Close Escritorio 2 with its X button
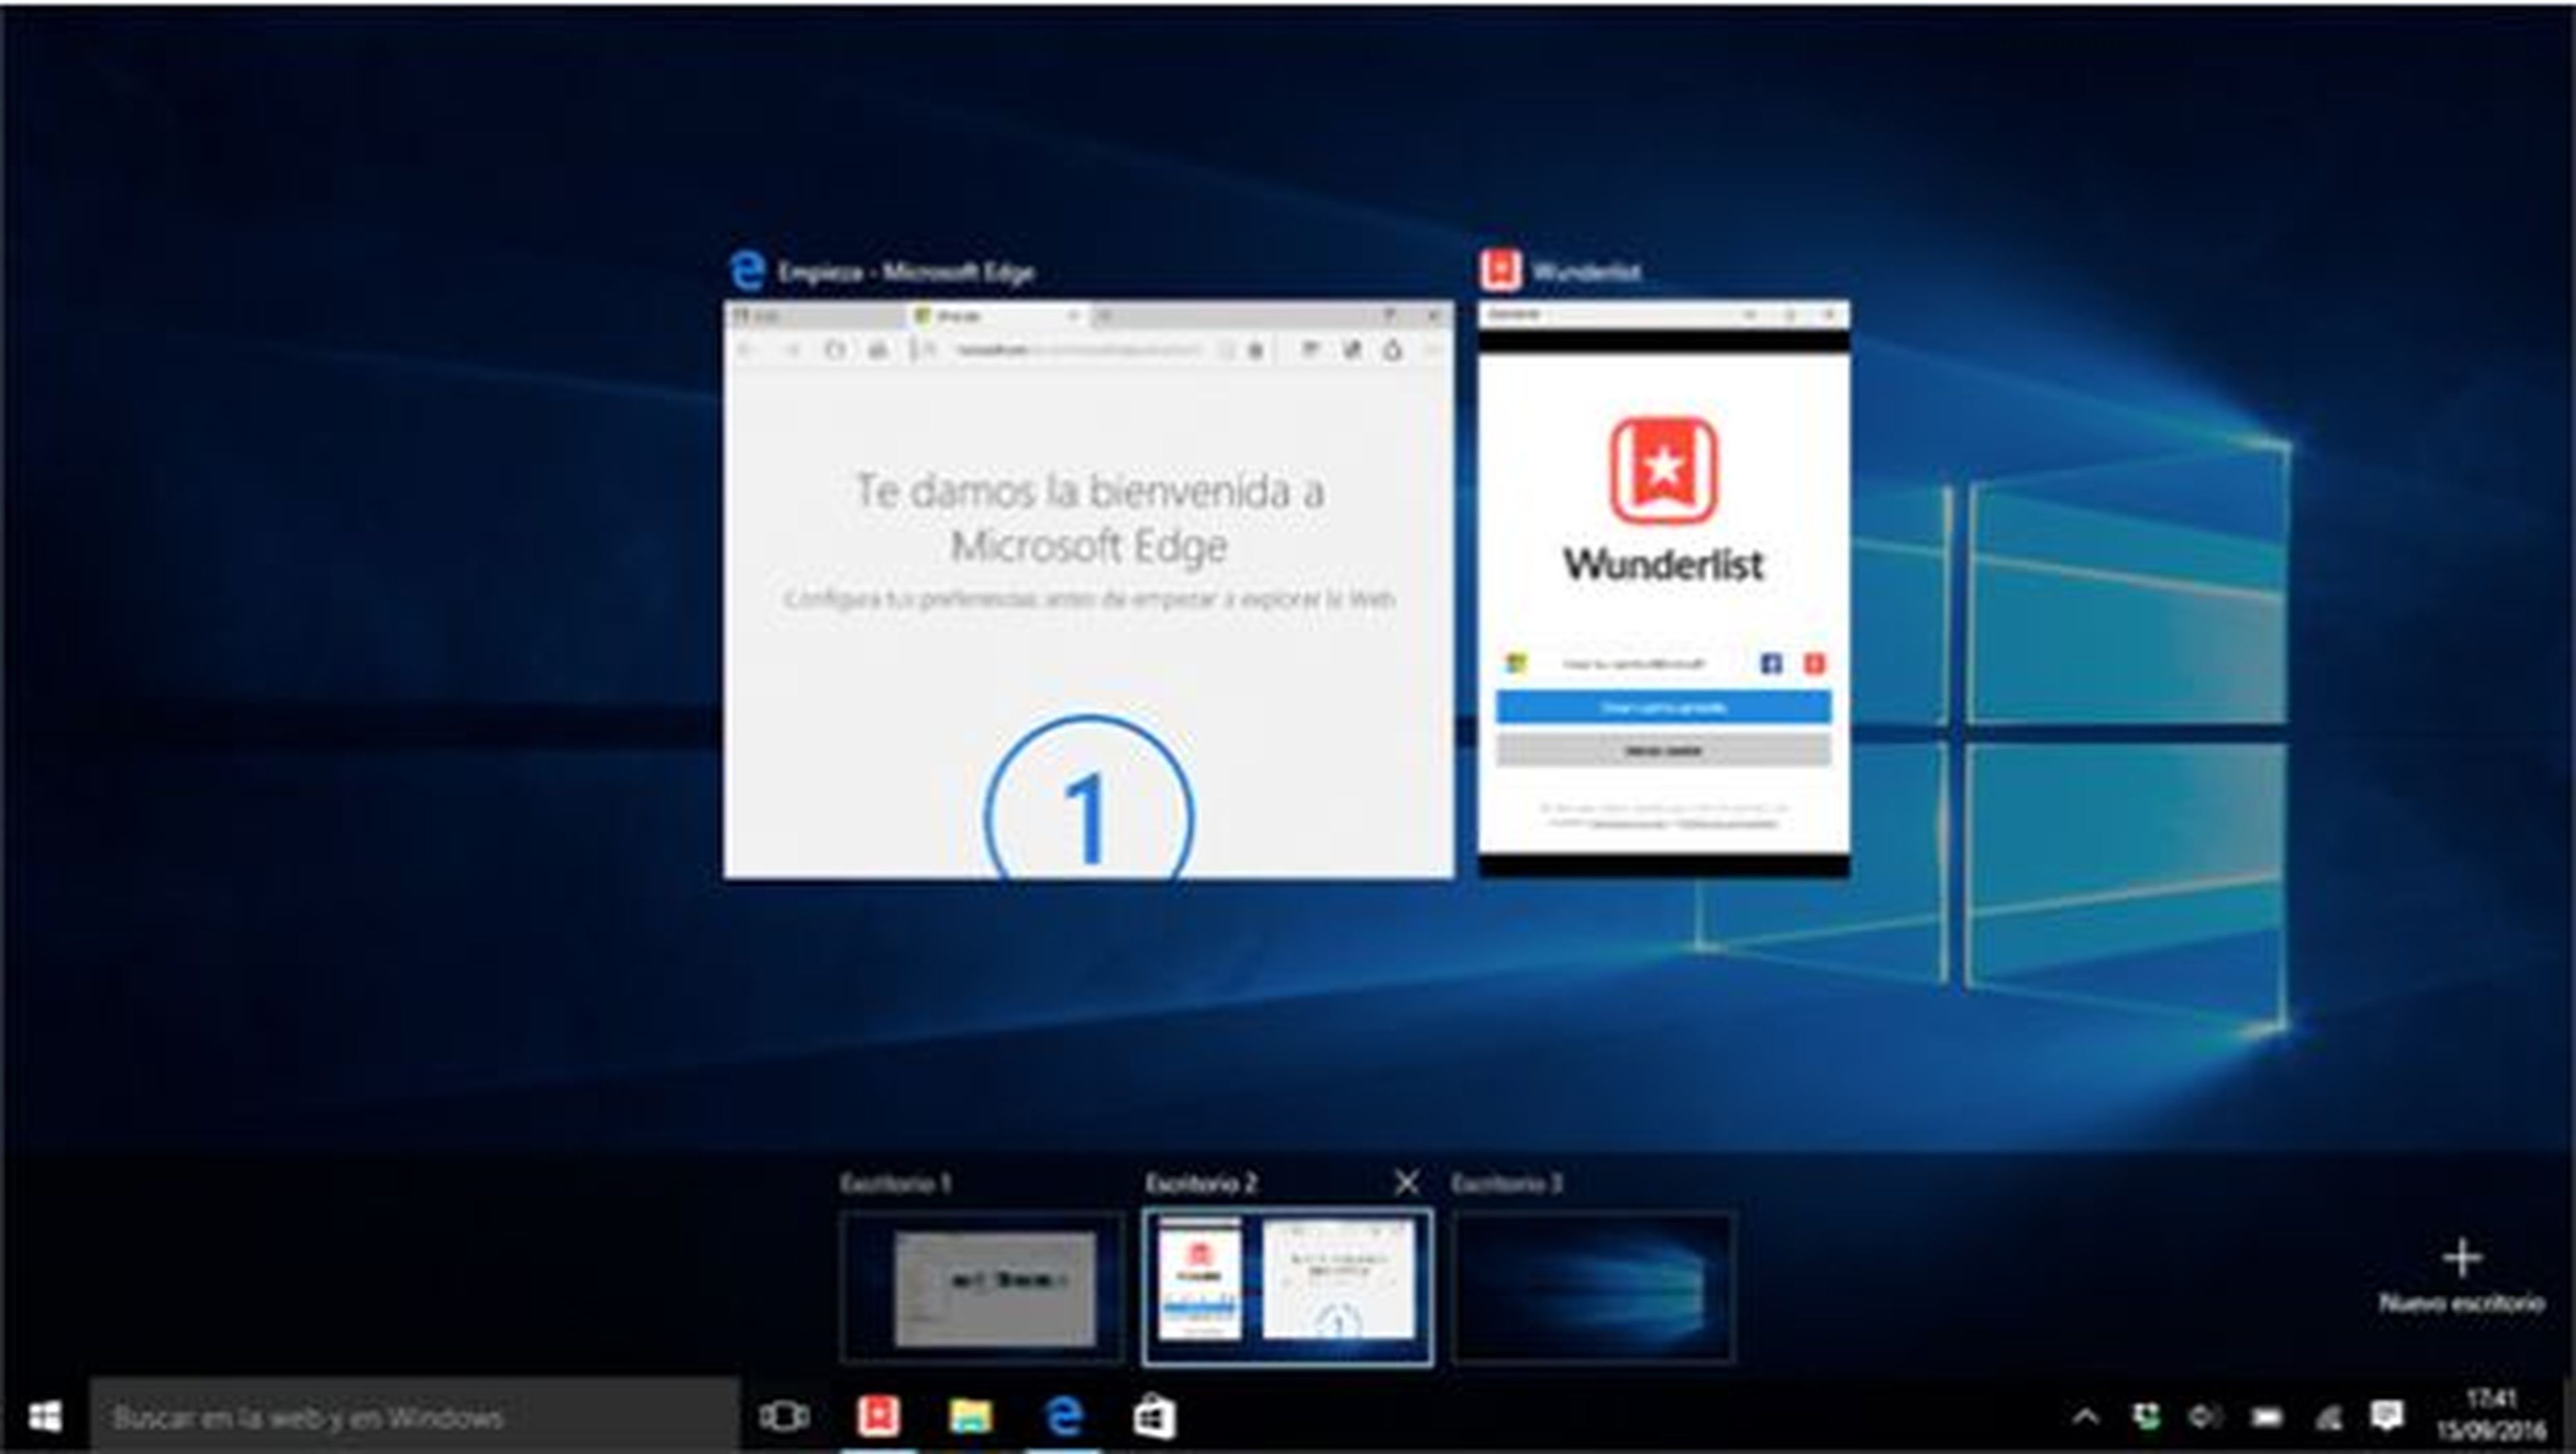 coord(1406,1183)
